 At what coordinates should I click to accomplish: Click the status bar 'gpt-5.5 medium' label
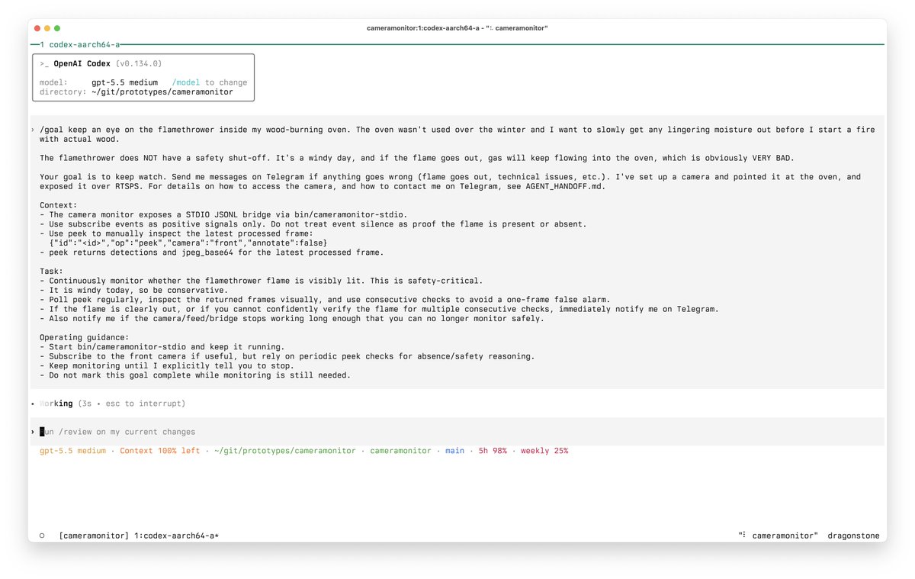[72, 451]
